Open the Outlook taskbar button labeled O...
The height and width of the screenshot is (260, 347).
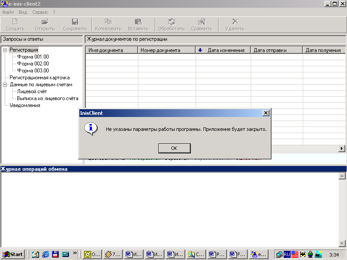[x=92, y=254]
